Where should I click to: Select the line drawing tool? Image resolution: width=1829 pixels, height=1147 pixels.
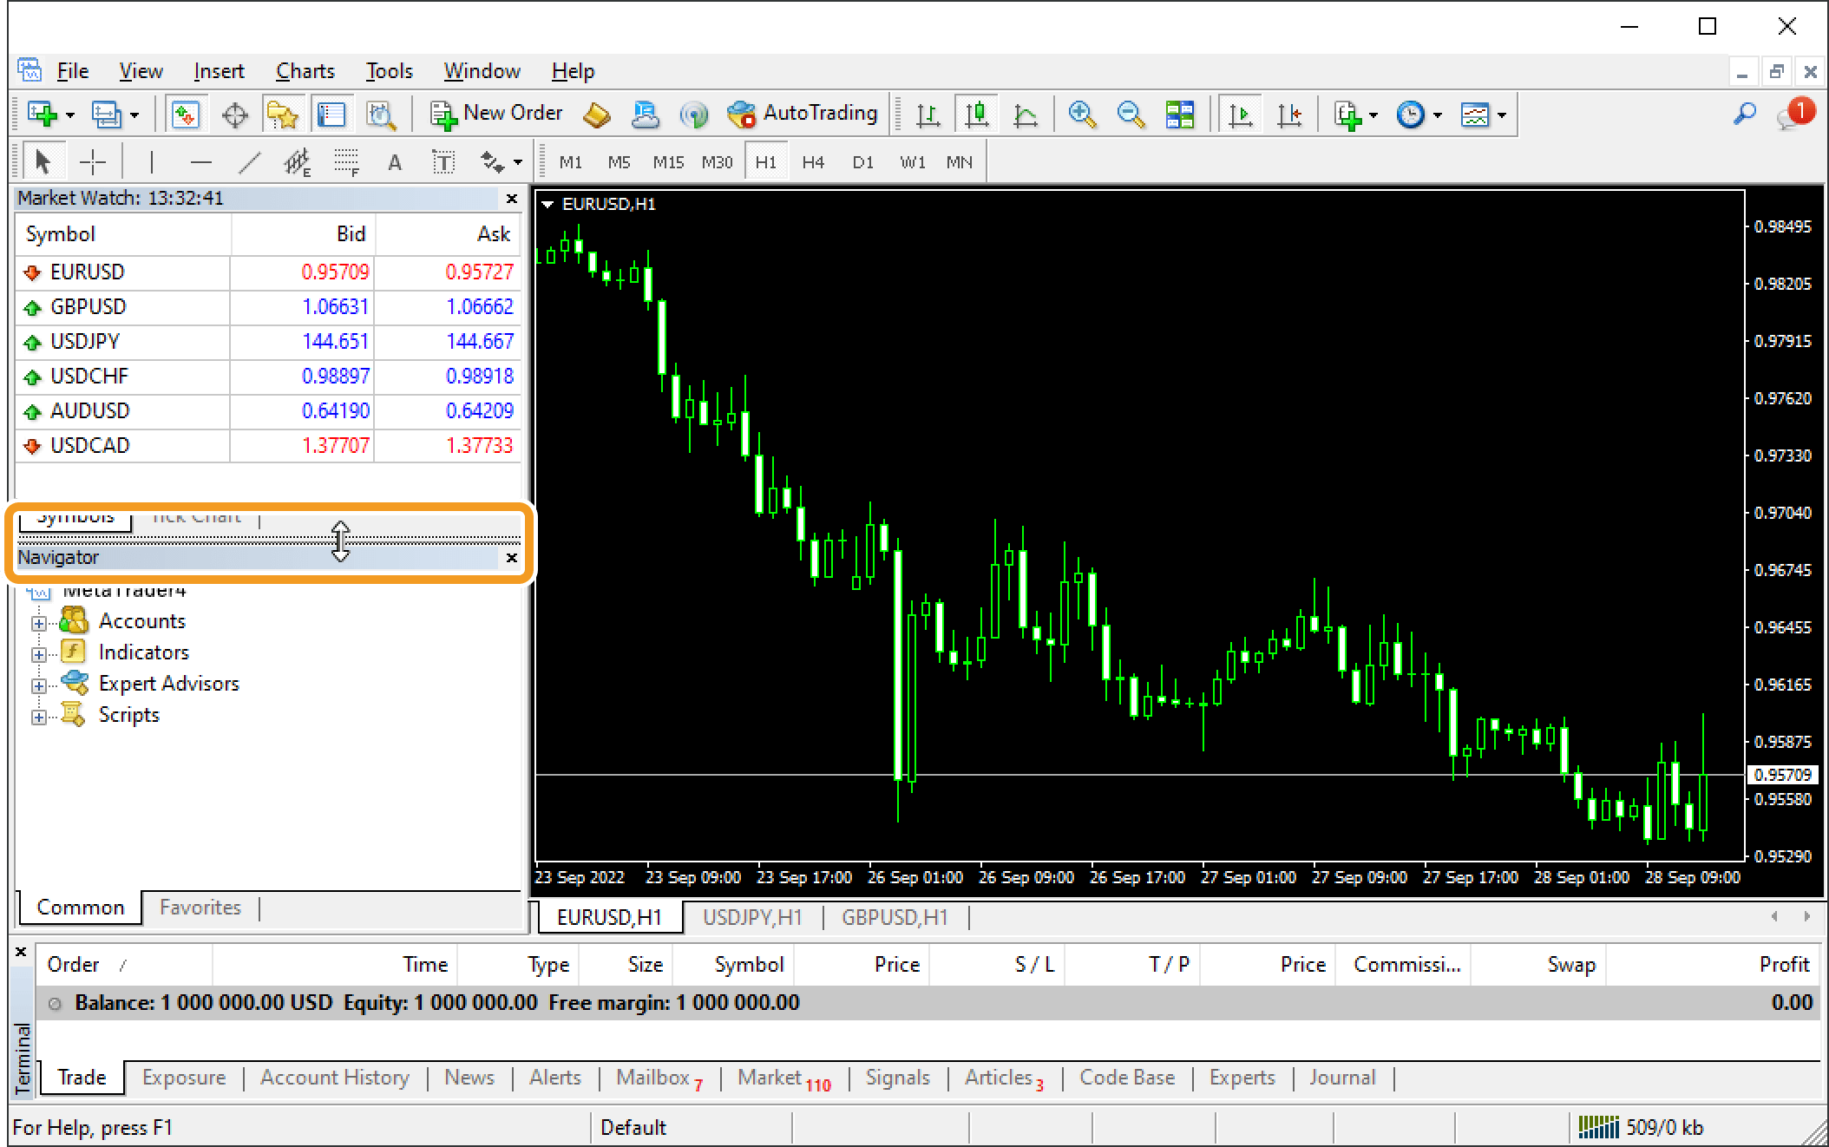click(248, 162)
